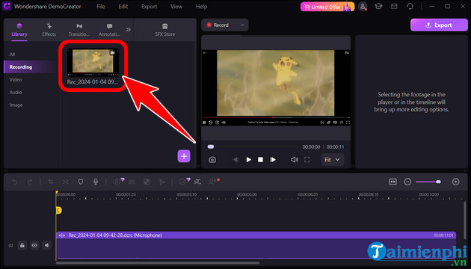Open the View menu

[x=176, y=6]
